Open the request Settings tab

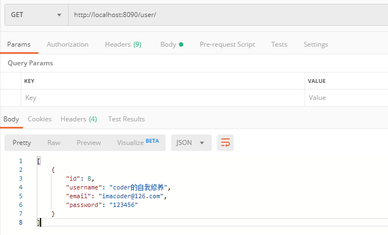coord(316,44)
